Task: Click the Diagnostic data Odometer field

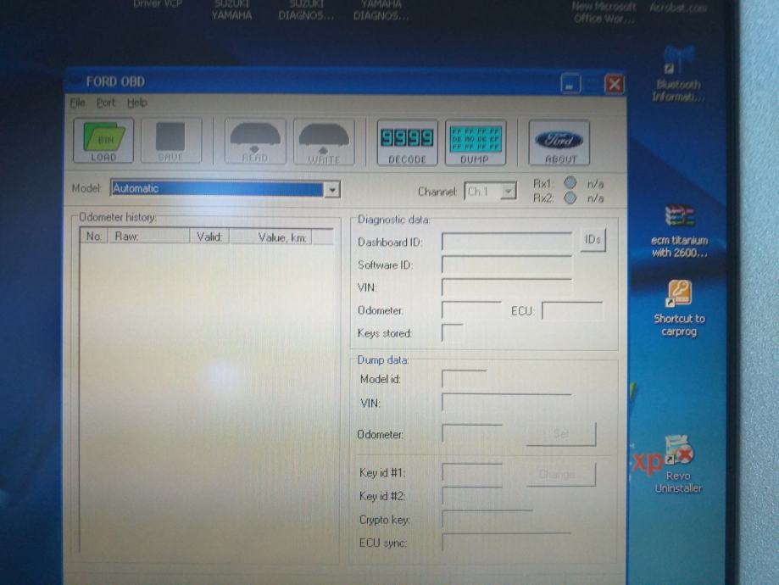Action: point(472,310)
